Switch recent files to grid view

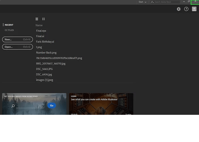pyautogui.click(x=43, y=19)
